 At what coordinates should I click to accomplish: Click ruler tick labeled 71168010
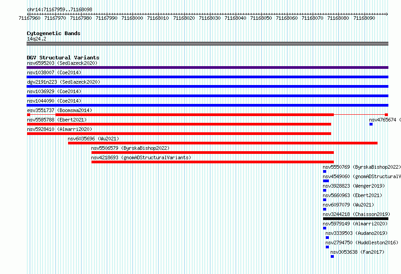[158, 18]
